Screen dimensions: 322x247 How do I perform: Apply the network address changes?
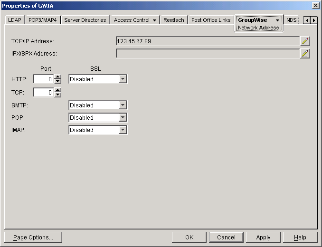click(263, 237)
